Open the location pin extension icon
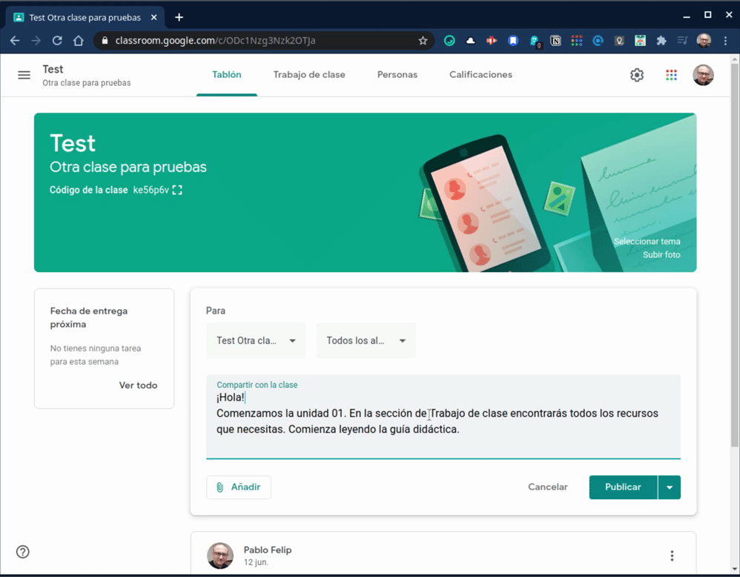The image size is (740, 577). (619, 41)
